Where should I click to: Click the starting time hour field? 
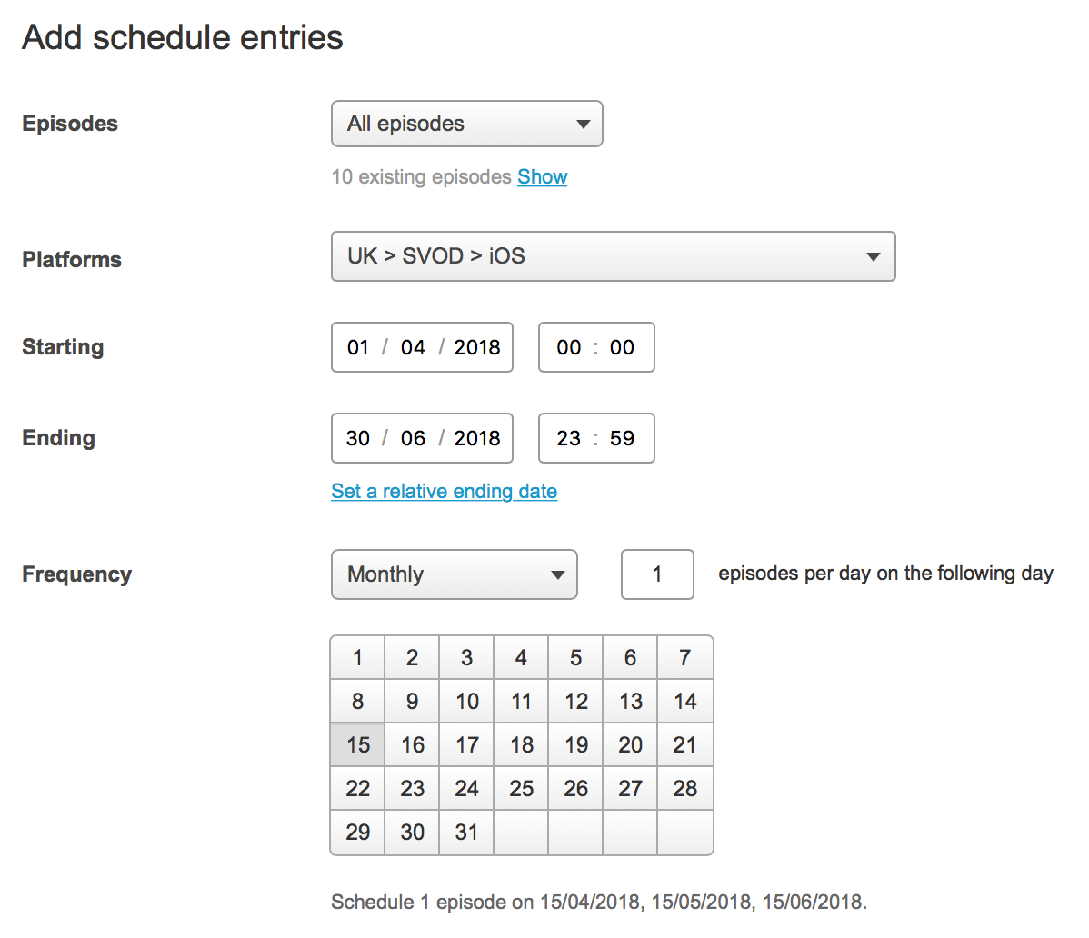pos(569,347)
